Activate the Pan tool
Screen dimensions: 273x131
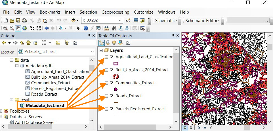pyautogui.click(x=18, y=28)
